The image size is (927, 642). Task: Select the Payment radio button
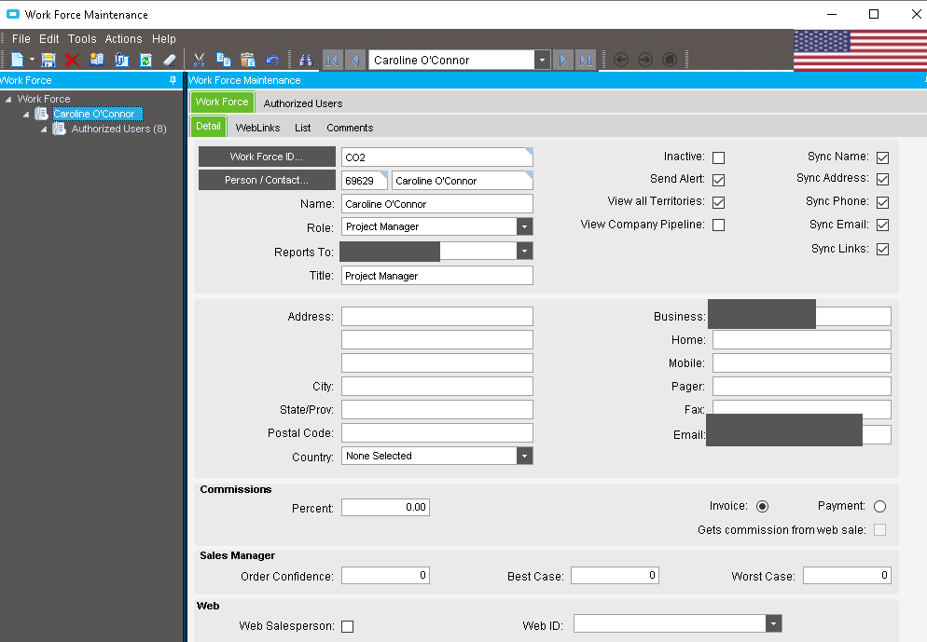click(879, 507)
